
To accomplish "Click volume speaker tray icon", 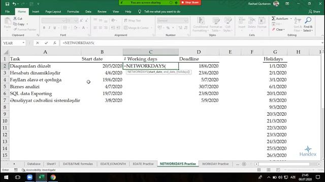I will click(280, 177).
